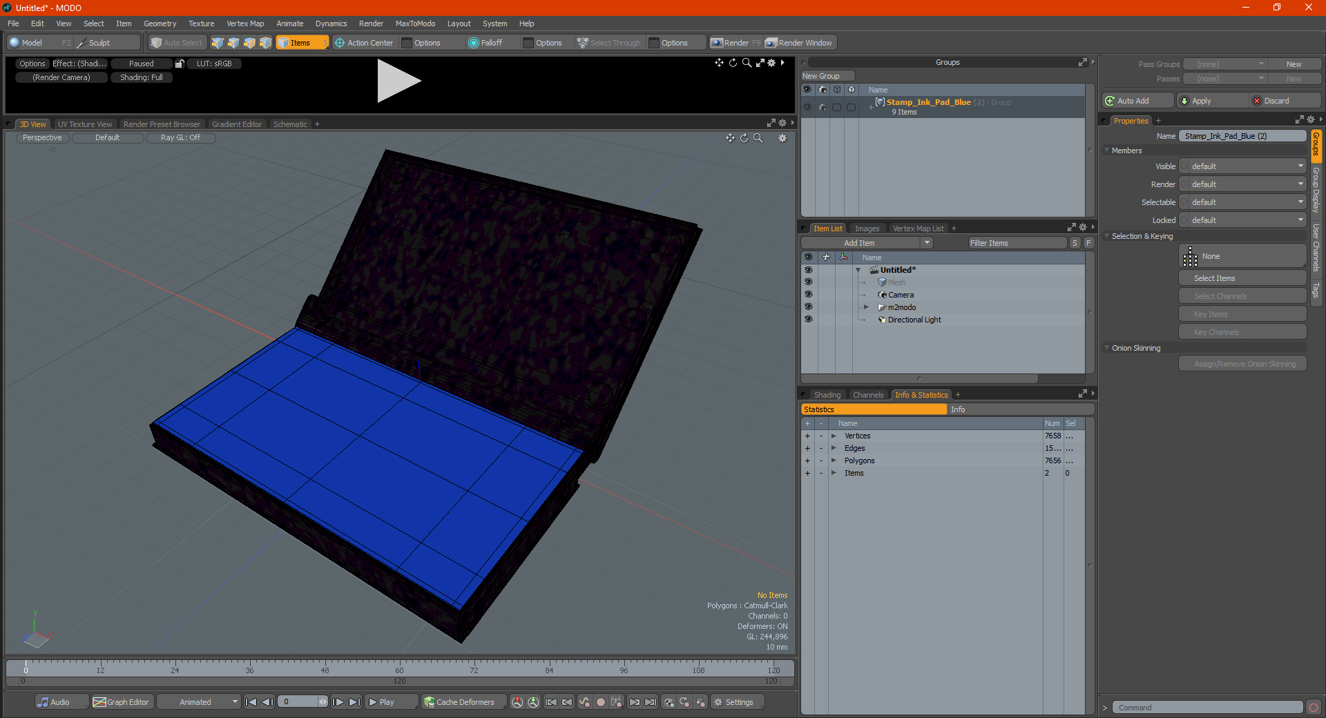Open the Action Center menu
The width and height of the screenshot is (1326, 718).
pyautogui.click(x=364, y=43)
